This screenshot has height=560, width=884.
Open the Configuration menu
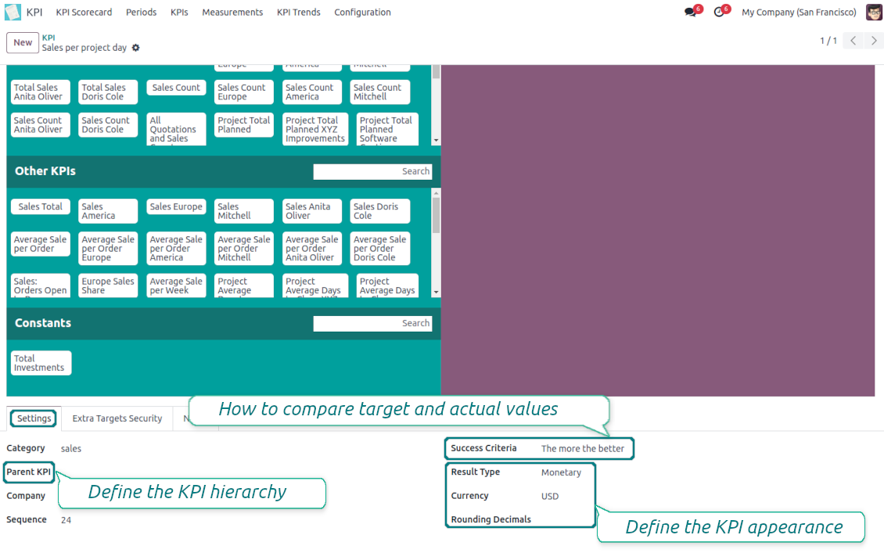coord(362,12)
